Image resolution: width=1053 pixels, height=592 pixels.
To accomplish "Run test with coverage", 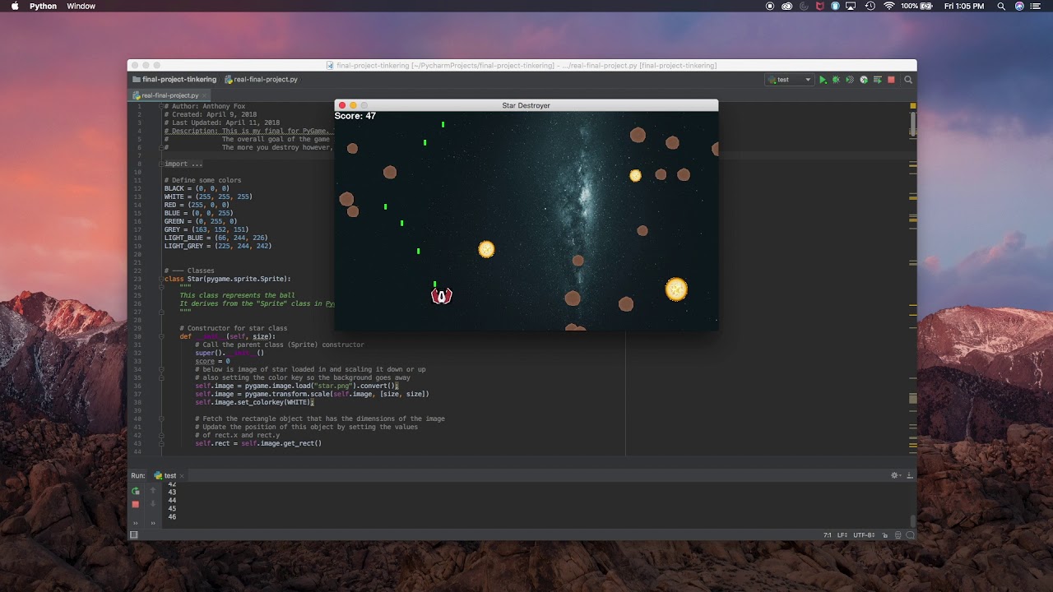I will point(850,80).
